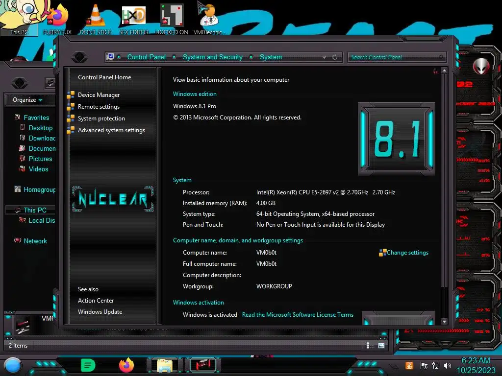
Task: Select Videos in Explorer sidebar
Action: (x=38, y=169)
